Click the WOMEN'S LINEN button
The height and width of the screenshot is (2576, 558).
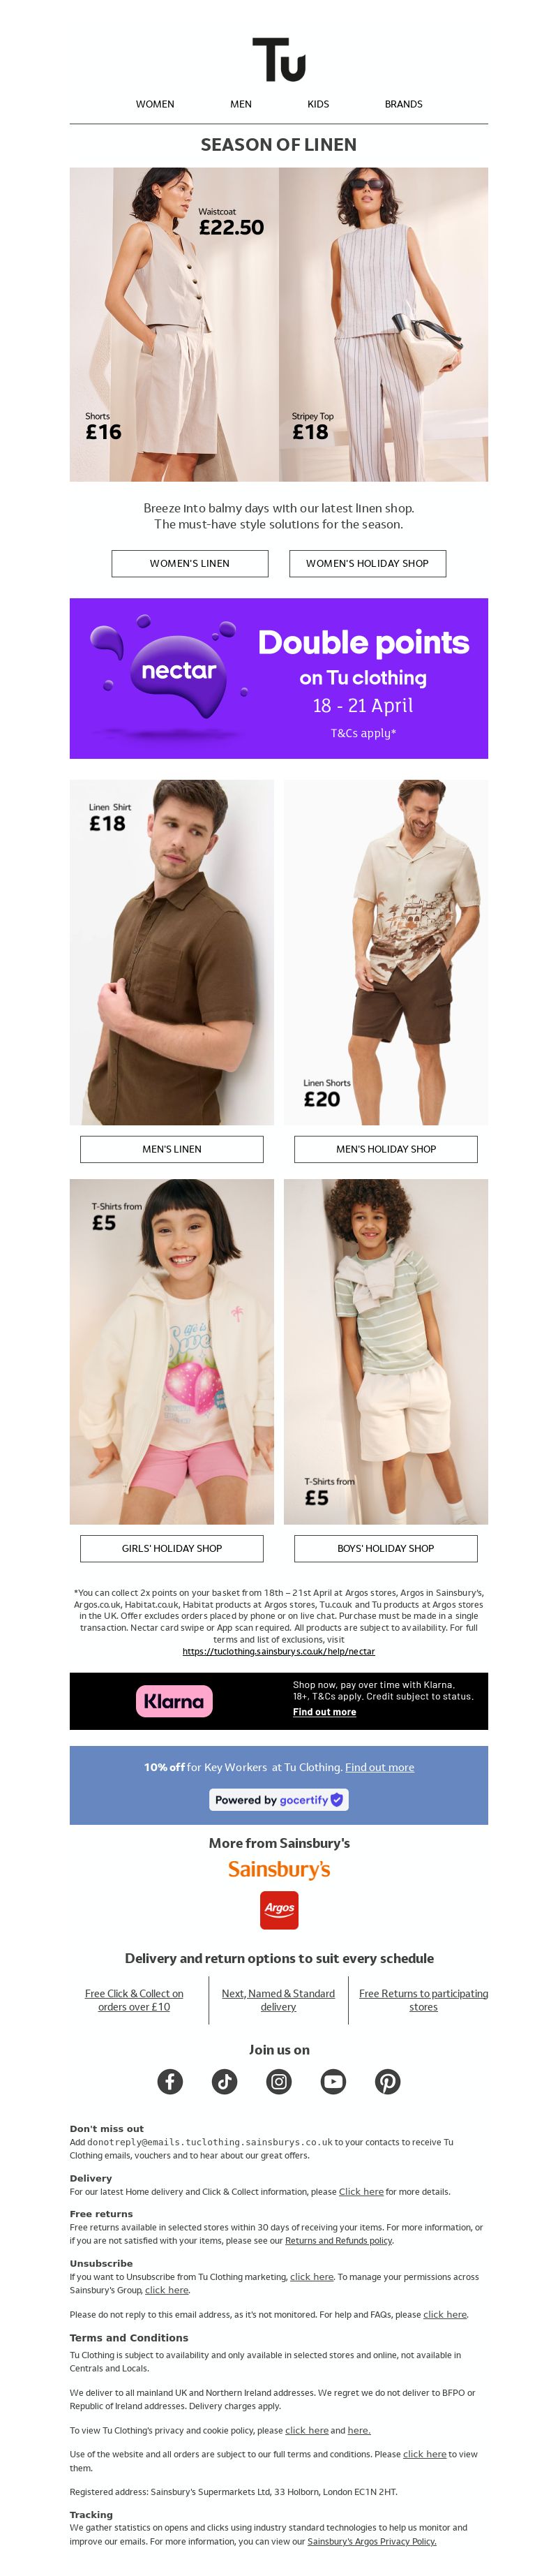(x=190, y=563)
